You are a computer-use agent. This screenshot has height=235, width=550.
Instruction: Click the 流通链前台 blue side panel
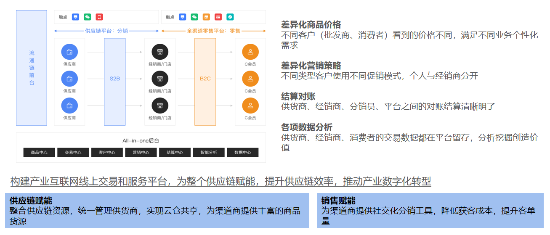tap(32, 68)
